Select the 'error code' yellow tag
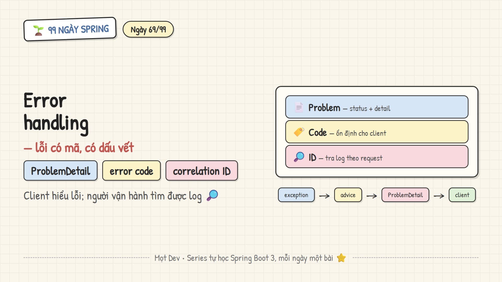502x282 pixels. tap(131, 171)
